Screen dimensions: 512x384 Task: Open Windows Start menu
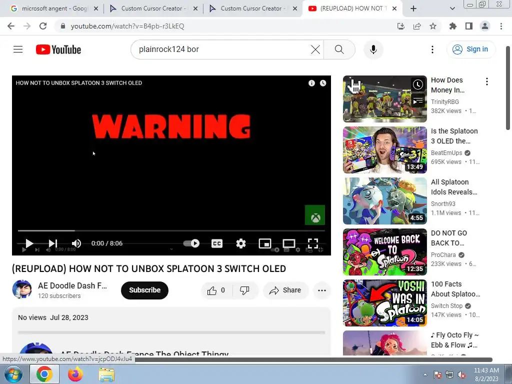tap(12, 374)
